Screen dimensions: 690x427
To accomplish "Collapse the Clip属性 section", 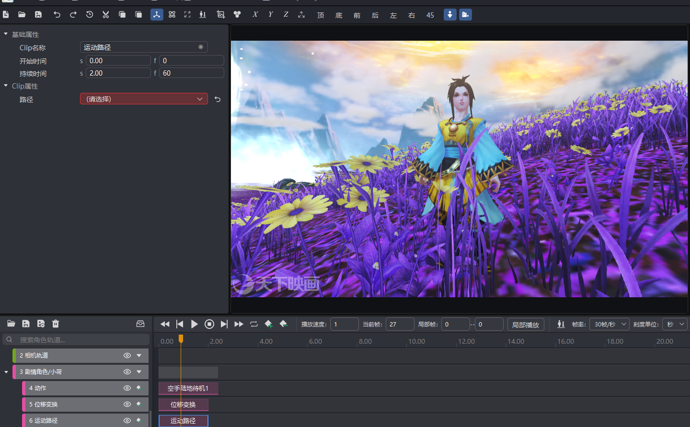I will (x=6, y=86).
